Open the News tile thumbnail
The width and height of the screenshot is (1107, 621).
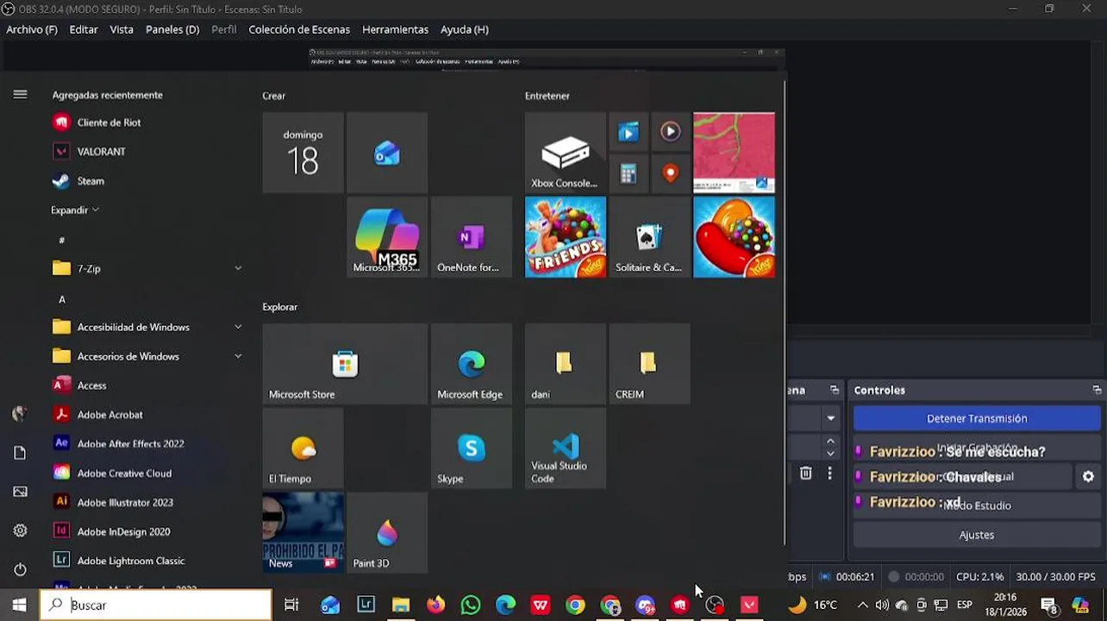click(x=303, y=533)
